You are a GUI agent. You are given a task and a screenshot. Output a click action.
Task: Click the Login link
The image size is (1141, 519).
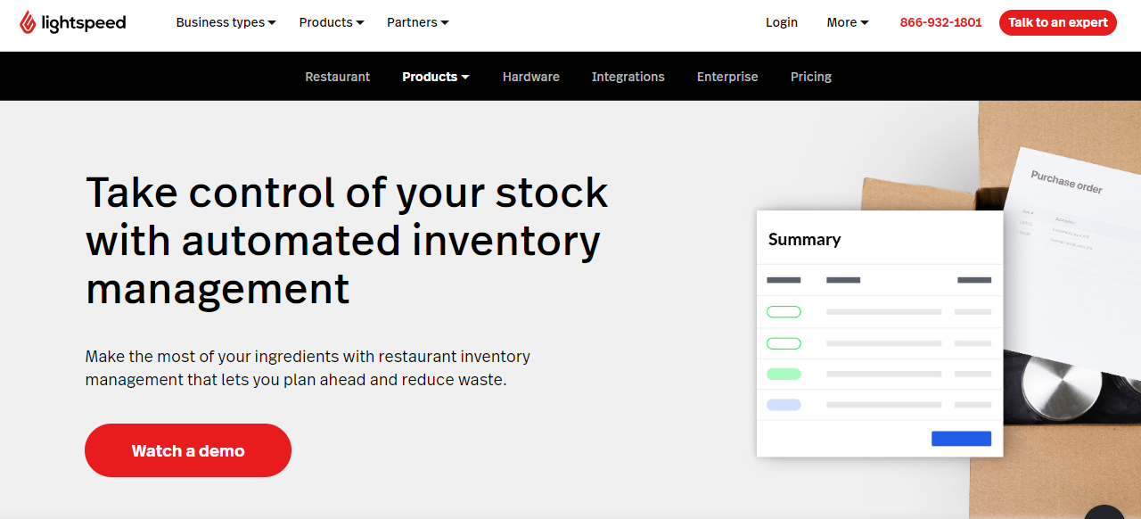(x=782, y=22)
